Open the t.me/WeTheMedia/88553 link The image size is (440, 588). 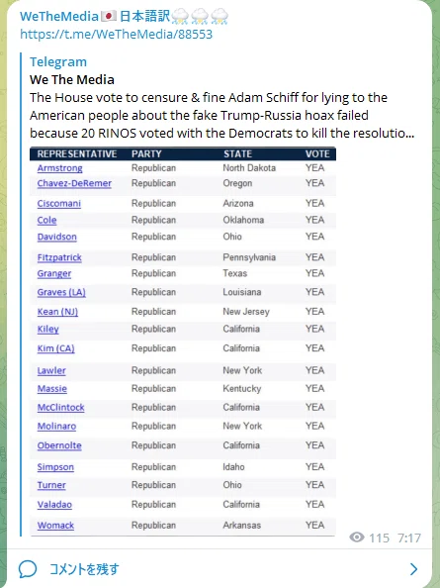[x=116, y=34]
